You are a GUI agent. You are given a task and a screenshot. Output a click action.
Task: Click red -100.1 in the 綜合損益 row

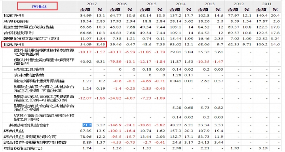coord(115,131)
